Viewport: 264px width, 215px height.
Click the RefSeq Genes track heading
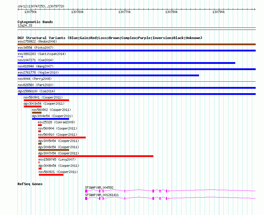tap(30, 184)
